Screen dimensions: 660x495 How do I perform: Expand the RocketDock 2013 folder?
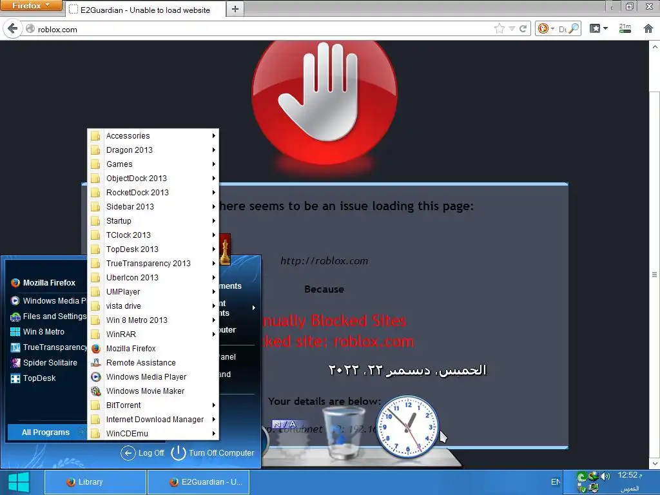(x=153, y=193)
